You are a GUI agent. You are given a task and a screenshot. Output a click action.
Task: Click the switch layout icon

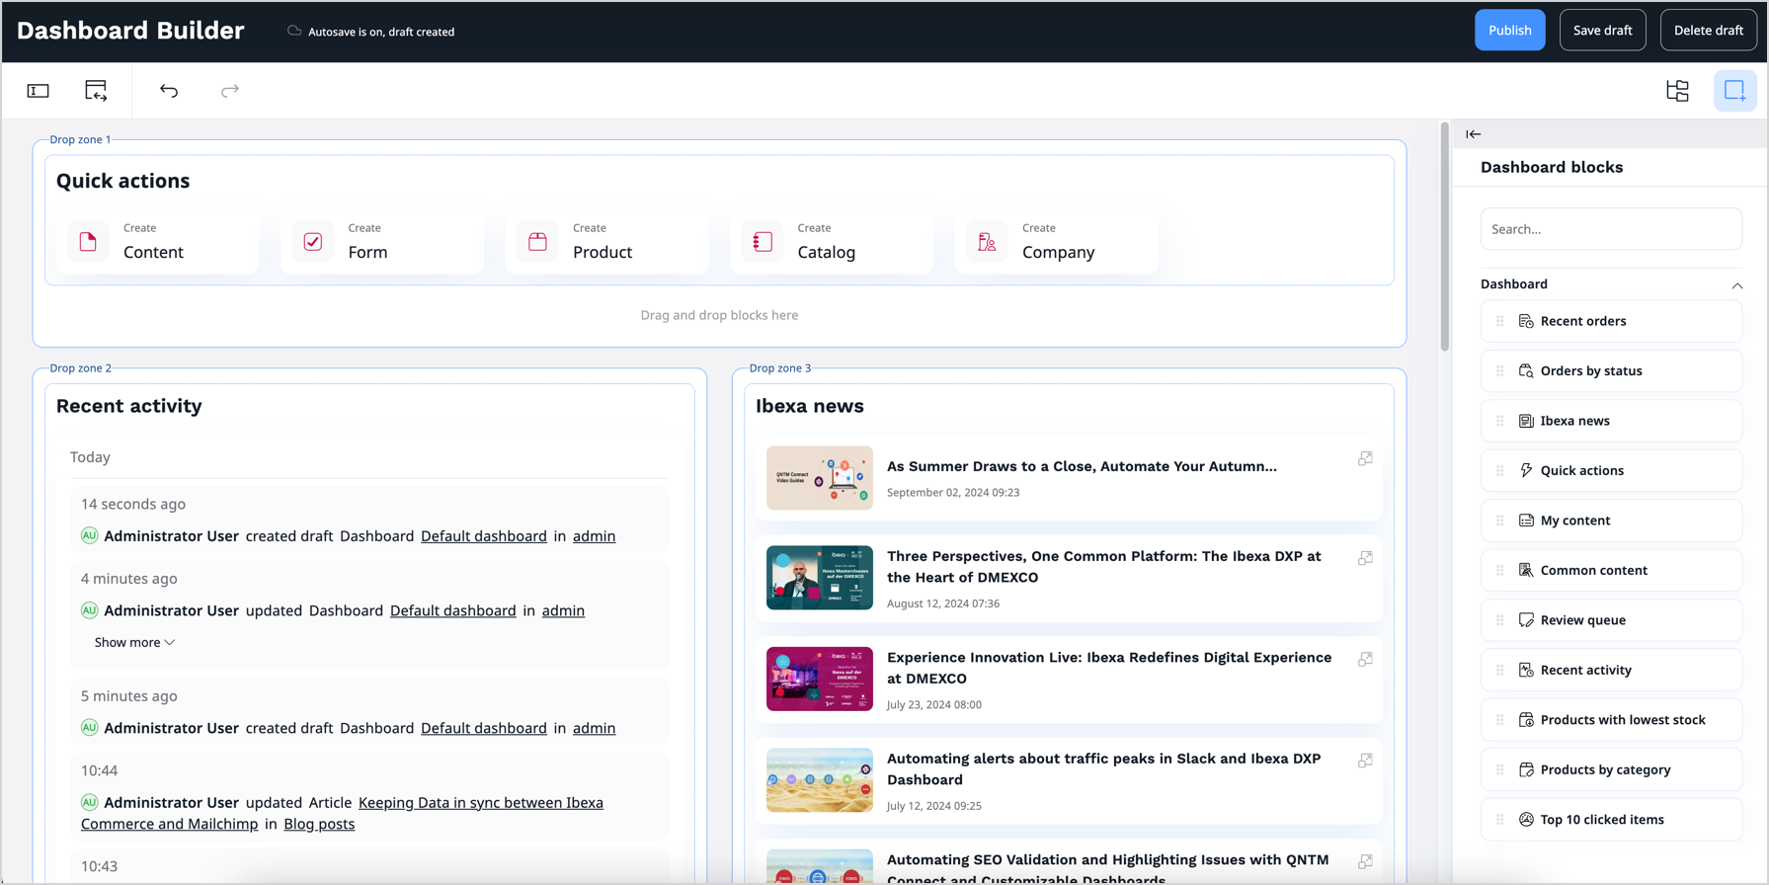tap(96, 91)
